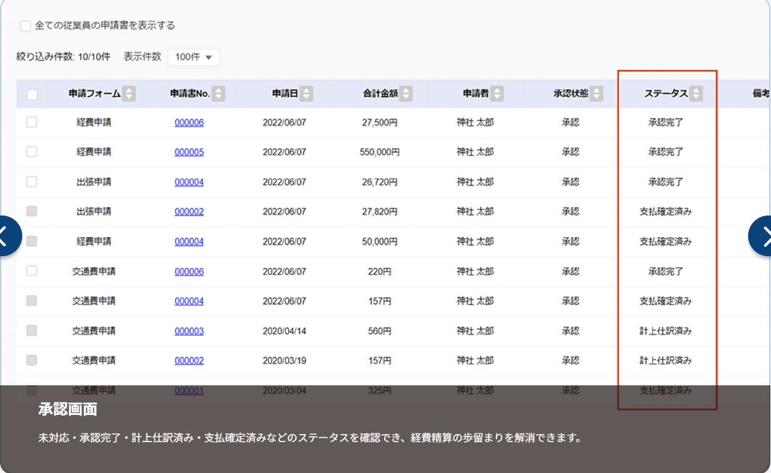The height and width of the screenshot is (473, 771).
Task: Sort the table by 申請日 icon
Action: click(x=306, y=94)
